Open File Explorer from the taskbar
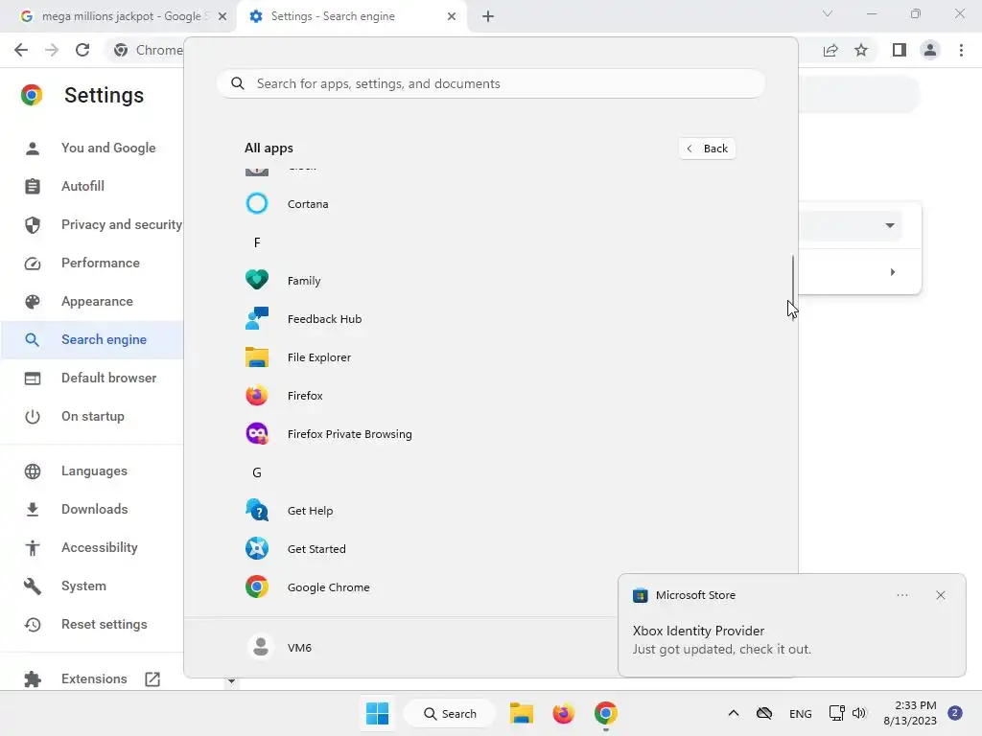The image size is (982, 736). point(521,713)
